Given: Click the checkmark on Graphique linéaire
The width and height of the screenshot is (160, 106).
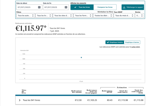Looking at the screenshot, I should [108, 42].
